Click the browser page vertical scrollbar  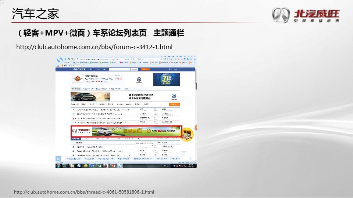coord(195,110)
